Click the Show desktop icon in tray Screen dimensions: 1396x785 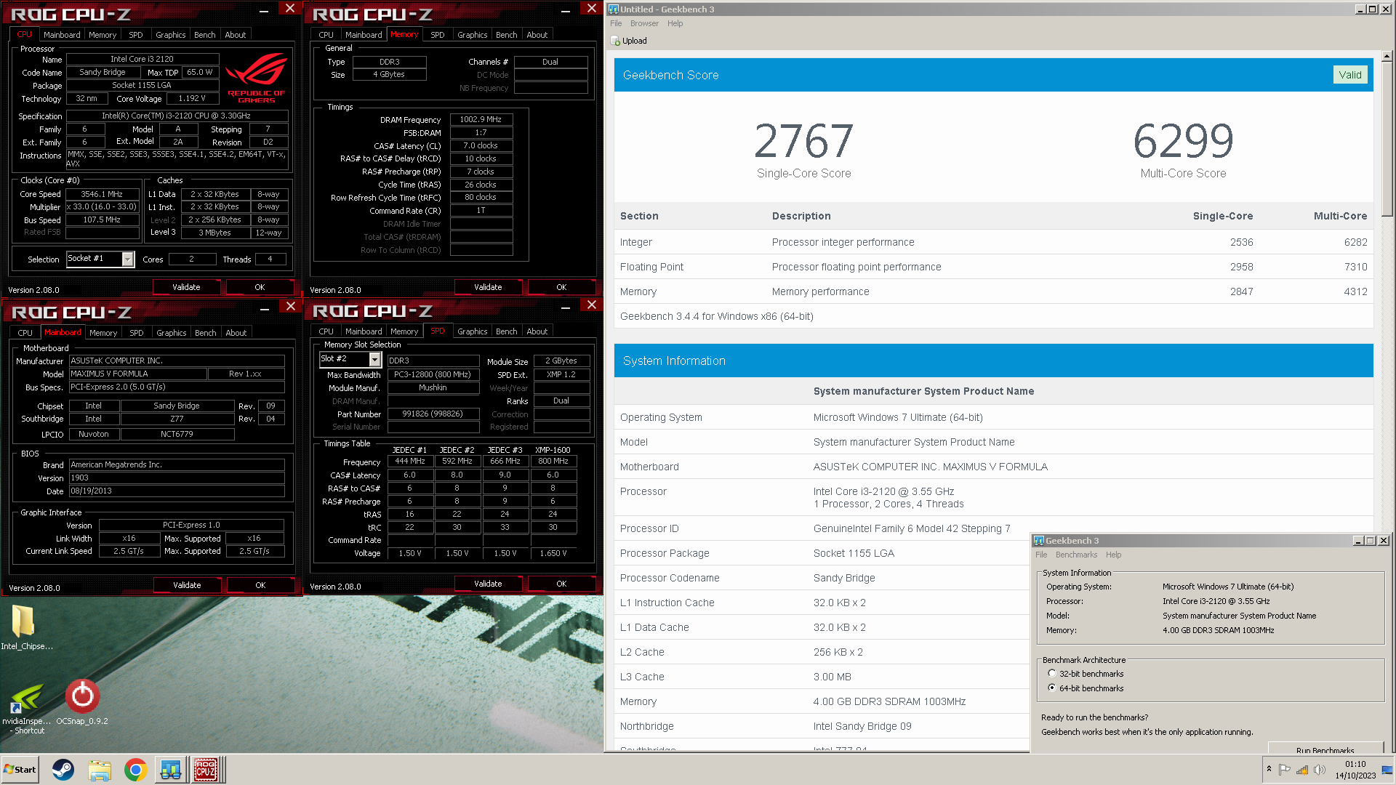1387,769
